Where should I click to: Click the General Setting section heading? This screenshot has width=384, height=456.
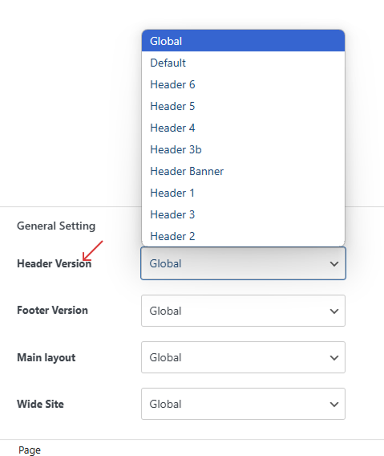(x=56, y=226)
